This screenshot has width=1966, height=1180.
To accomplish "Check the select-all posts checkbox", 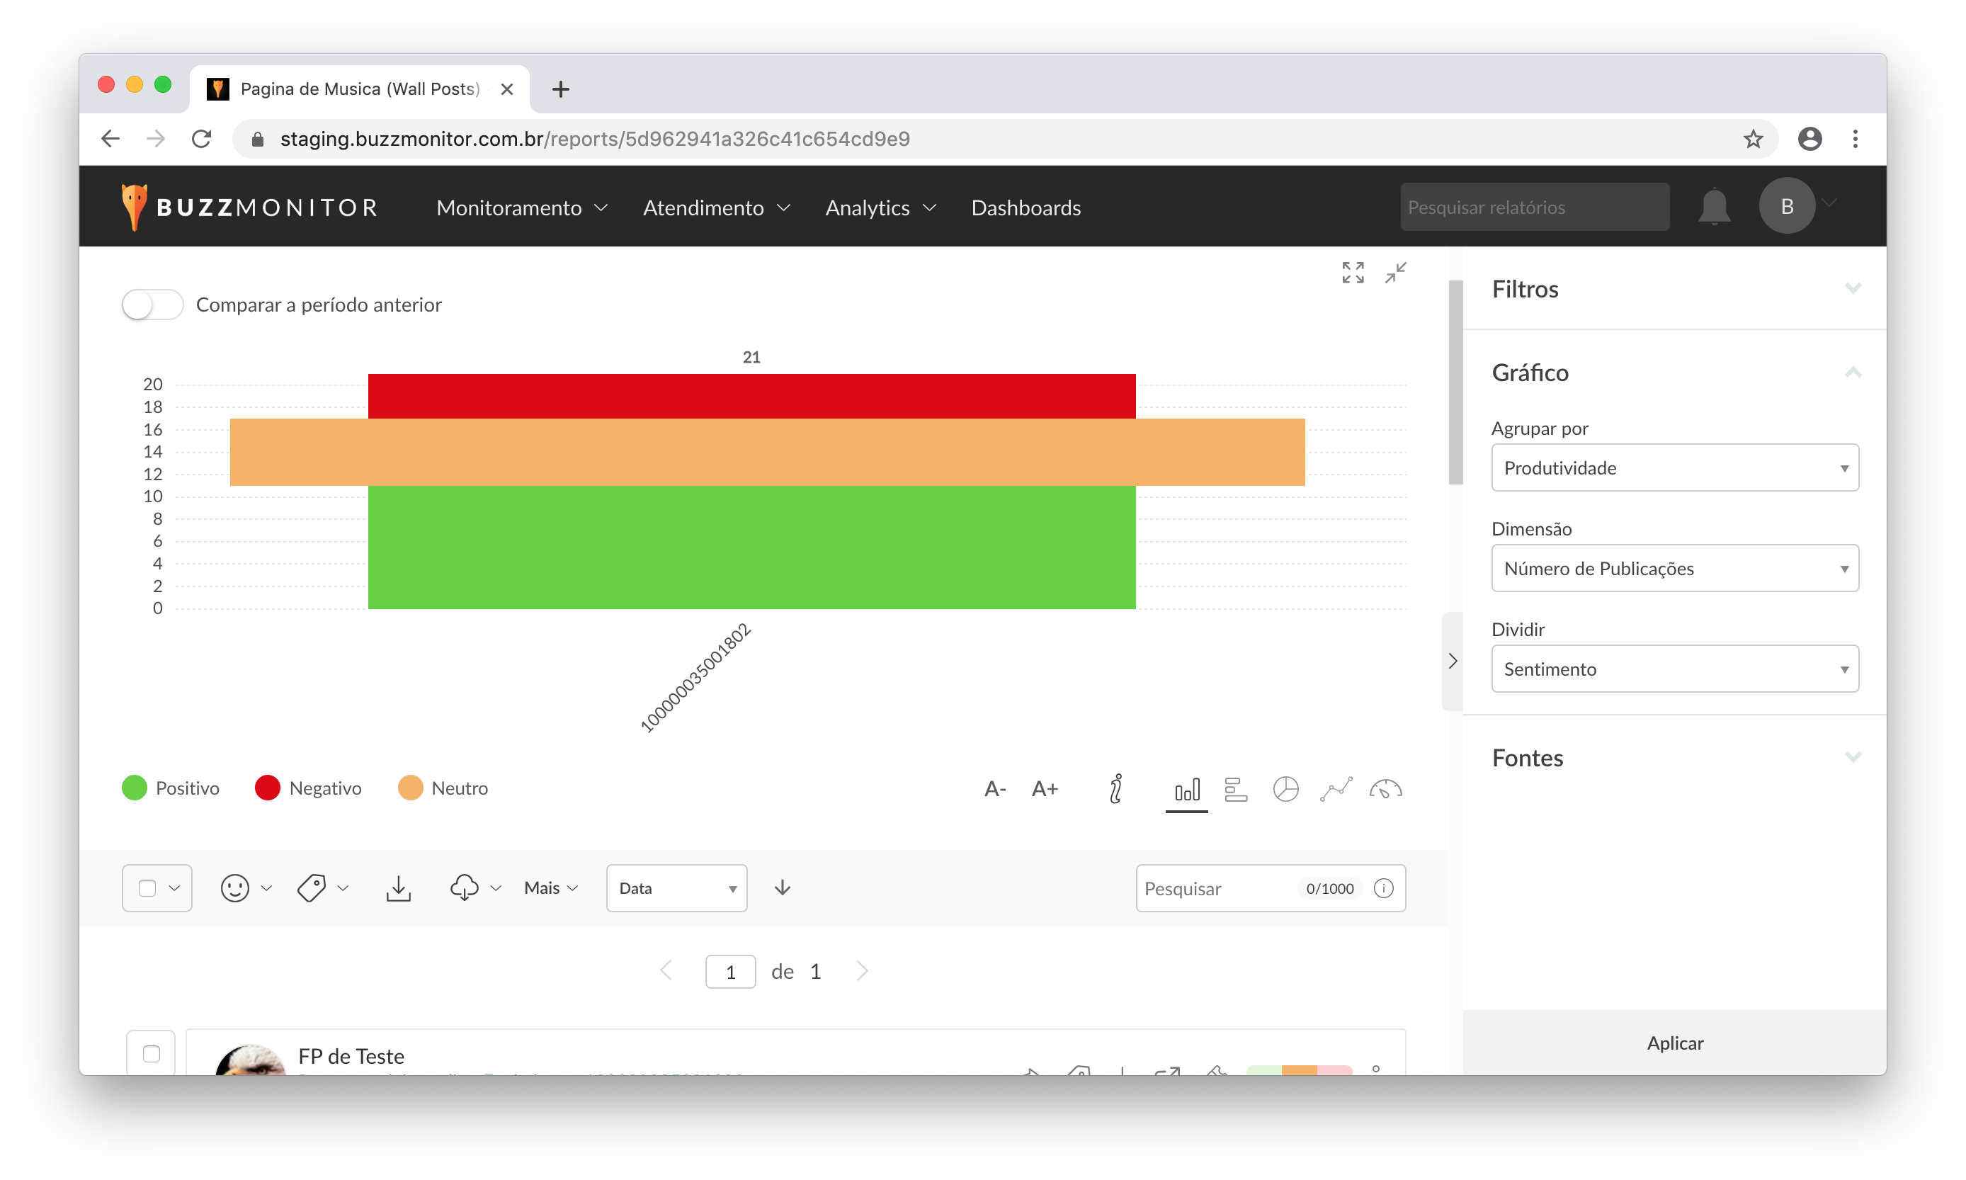I will click(x=147, y=888).
